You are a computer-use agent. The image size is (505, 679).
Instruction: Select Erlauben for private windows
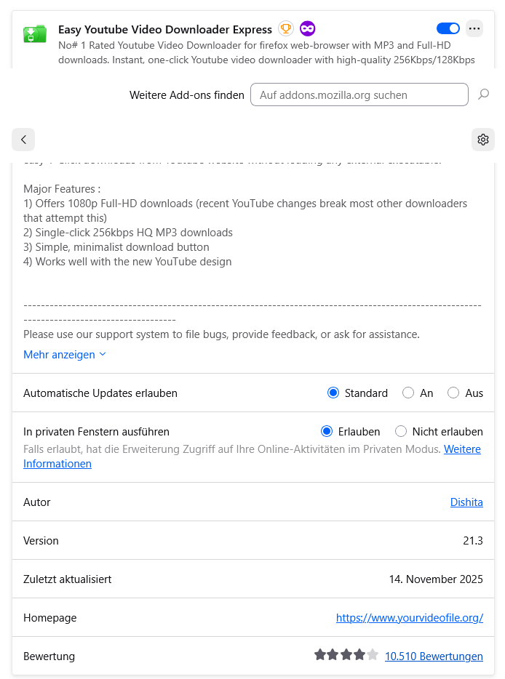[x=327, y=431]
